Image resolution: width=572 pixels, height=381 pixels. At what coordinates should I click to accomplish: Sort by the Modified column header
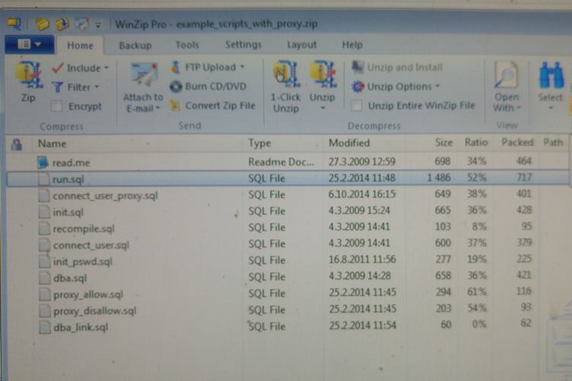[x=349, y=143]
